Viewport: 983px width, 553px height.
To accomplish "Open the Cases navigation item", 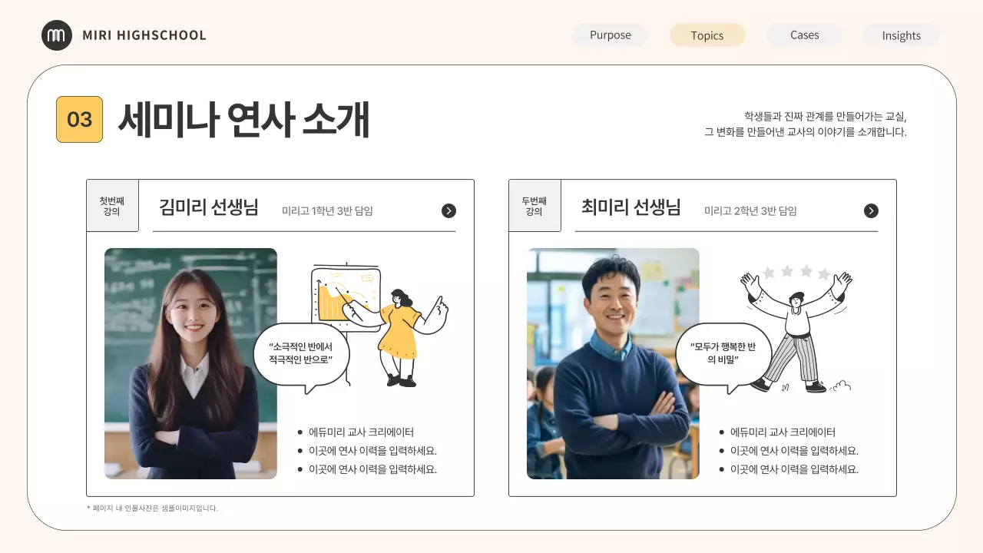I will point(804,35).
